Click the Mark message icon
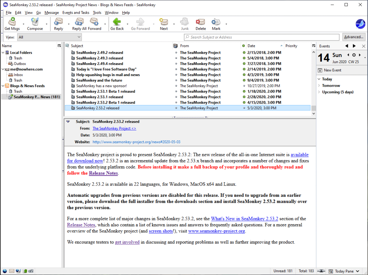 pyautogui.click(x=216, y=22)
